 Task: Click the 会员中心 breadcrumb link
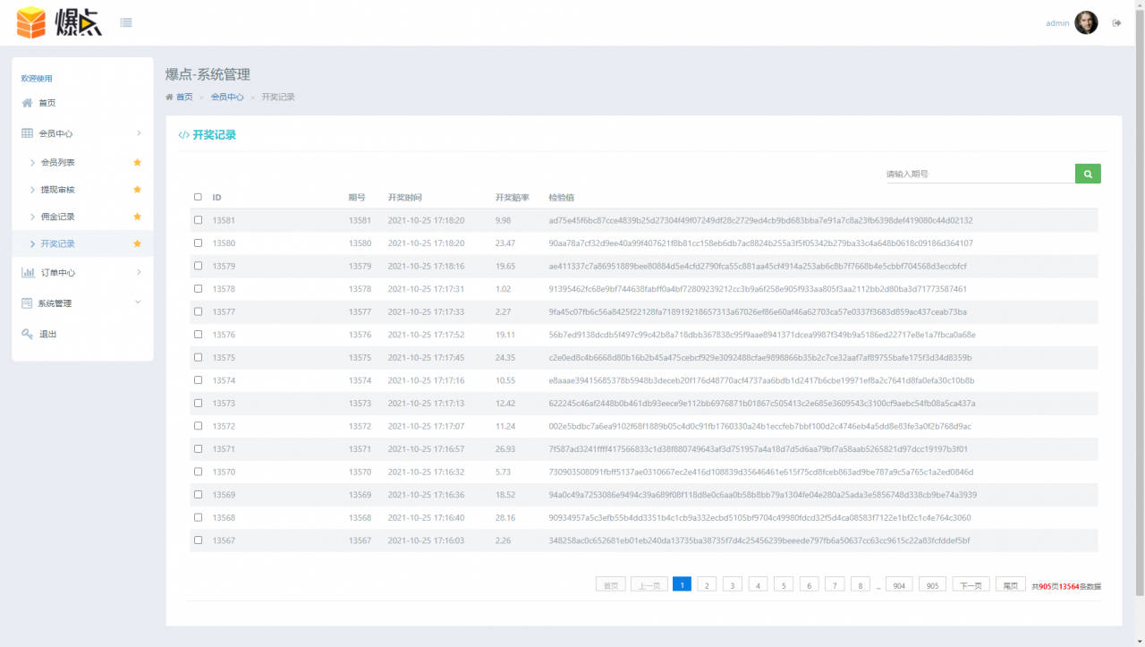point(227,97)
